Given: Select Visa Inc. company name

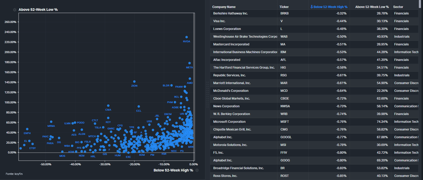Looking at the screenshot, I should [219, 21].
